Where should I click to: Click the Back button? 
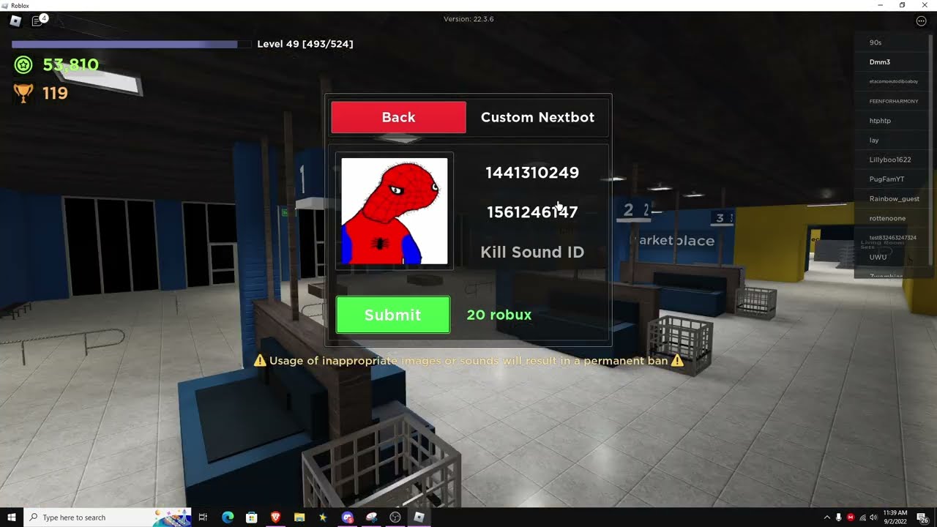[398, 117]
